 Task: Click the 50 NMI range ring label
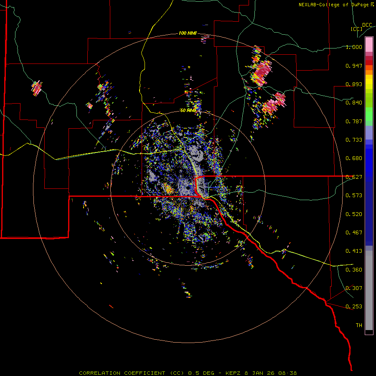coord(188,110)
